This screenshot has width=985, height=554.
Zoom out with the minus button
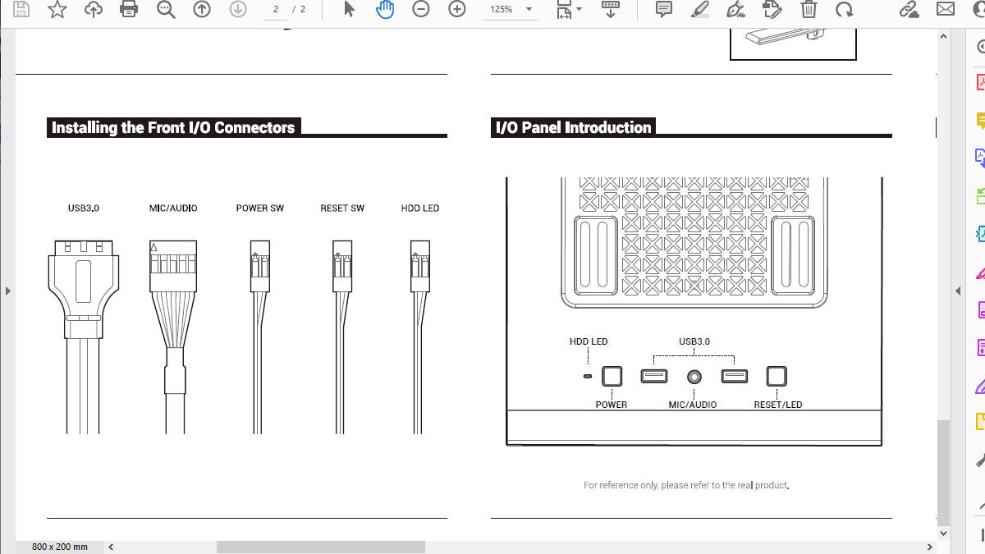(x=421, y=10)
